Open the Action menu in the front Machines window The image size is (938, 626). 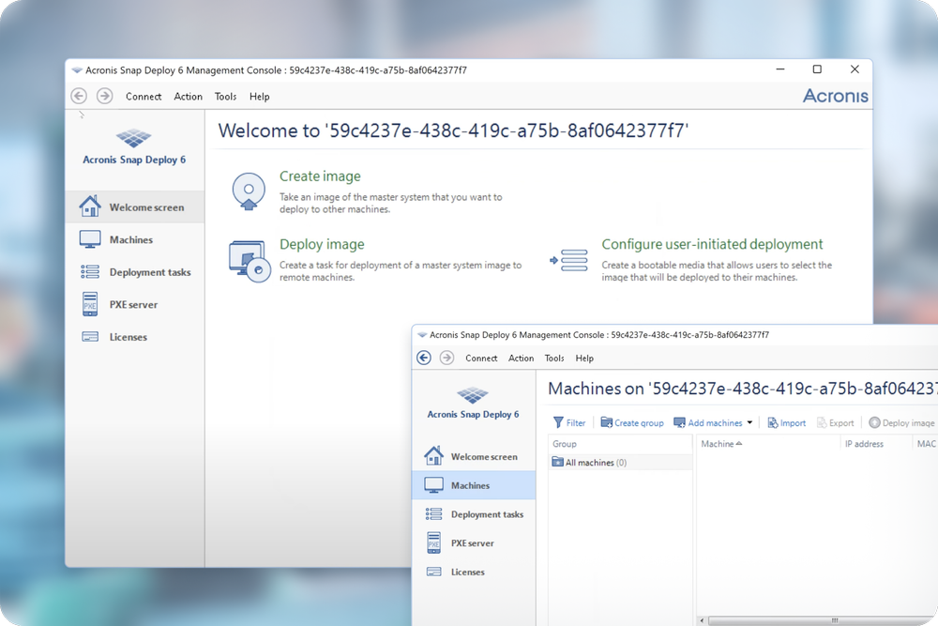[521, 359]
